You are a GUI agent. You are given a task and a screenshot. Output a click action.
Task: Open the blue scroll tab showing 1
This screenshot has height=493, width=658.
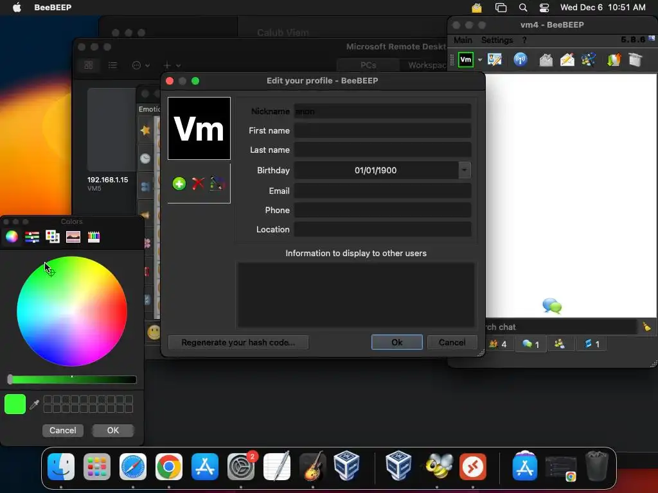(x=592, y=344)
